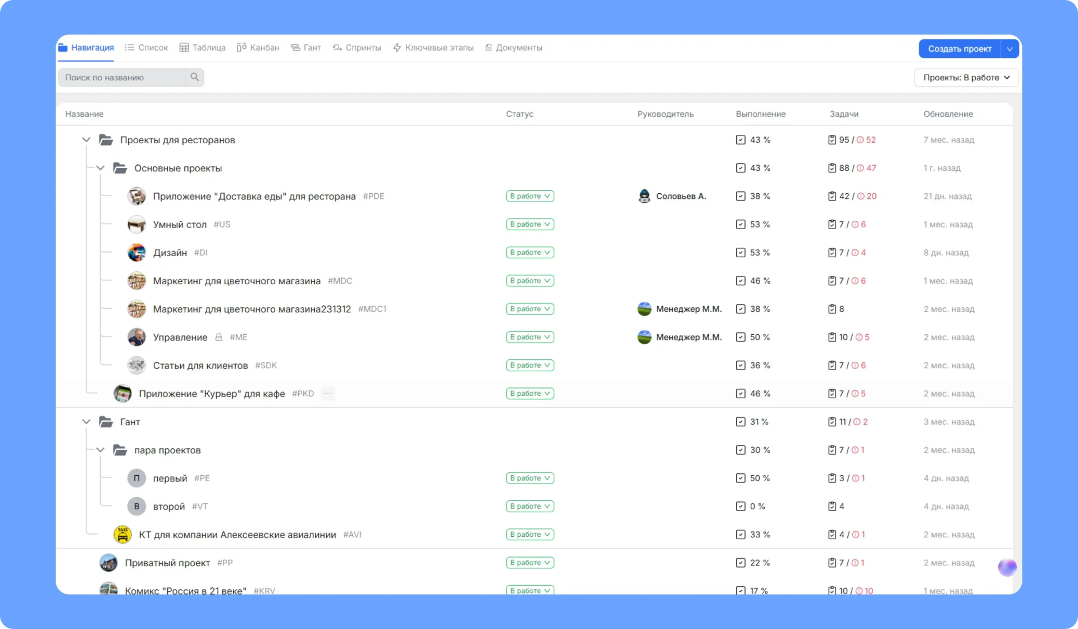Click the 'Создать проект' button
The height and width of the screenshot is (629, 1078).
pyautogui.click(x=960, y=49)
